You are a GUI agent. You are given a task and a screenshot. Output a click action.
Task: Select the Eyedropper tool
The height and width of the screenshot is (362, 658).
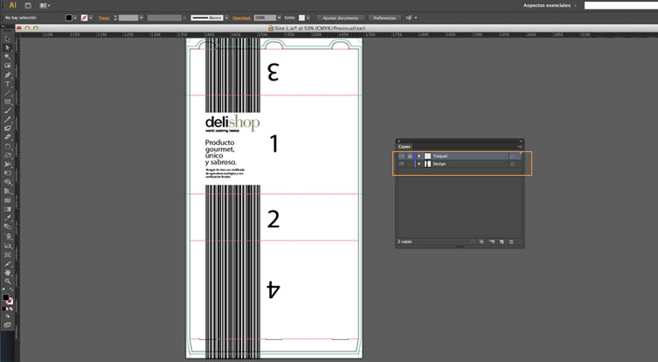(7, 218)
